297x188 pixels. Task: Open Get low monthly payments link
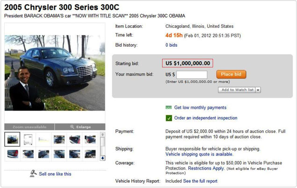point(200,107)
